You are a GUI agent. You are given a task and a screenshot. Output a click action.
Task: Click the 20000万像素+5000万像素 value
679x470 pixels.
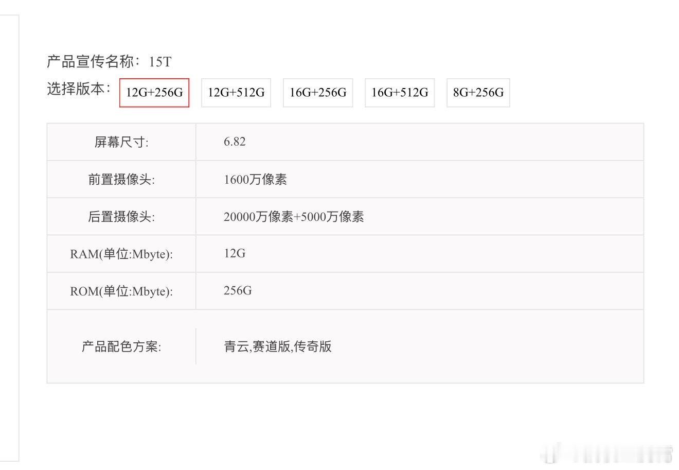(294, 217)
